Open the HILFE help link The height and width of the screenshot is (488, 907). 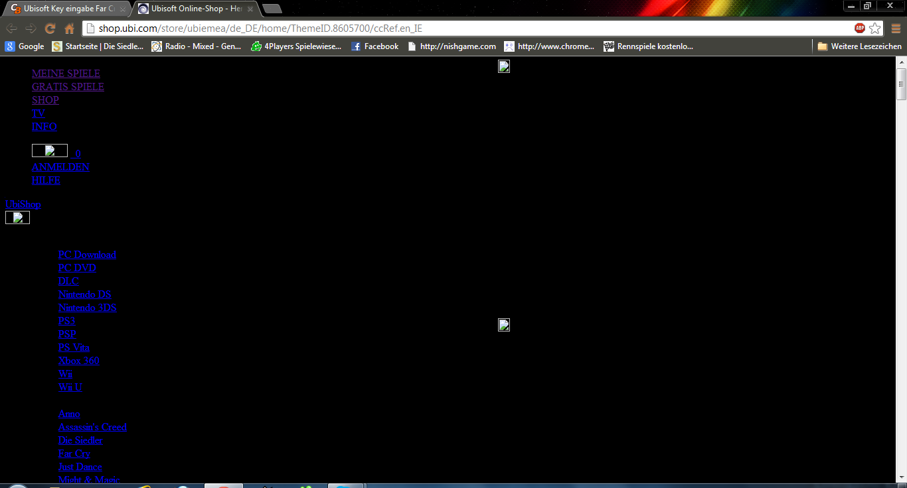46,180
